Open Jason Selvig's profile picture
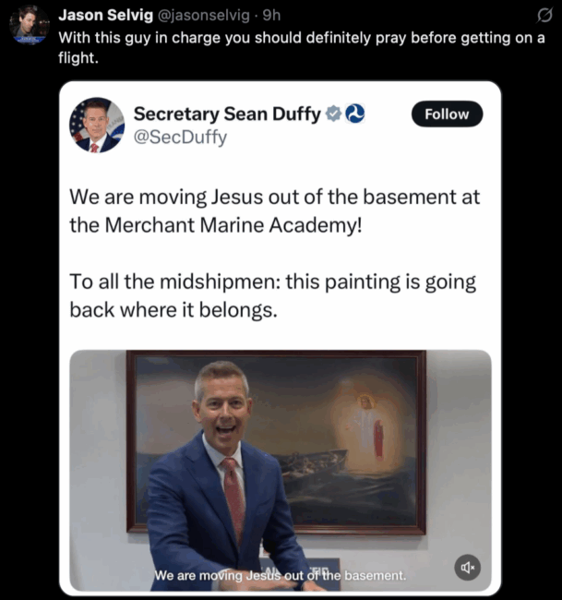 29,25
